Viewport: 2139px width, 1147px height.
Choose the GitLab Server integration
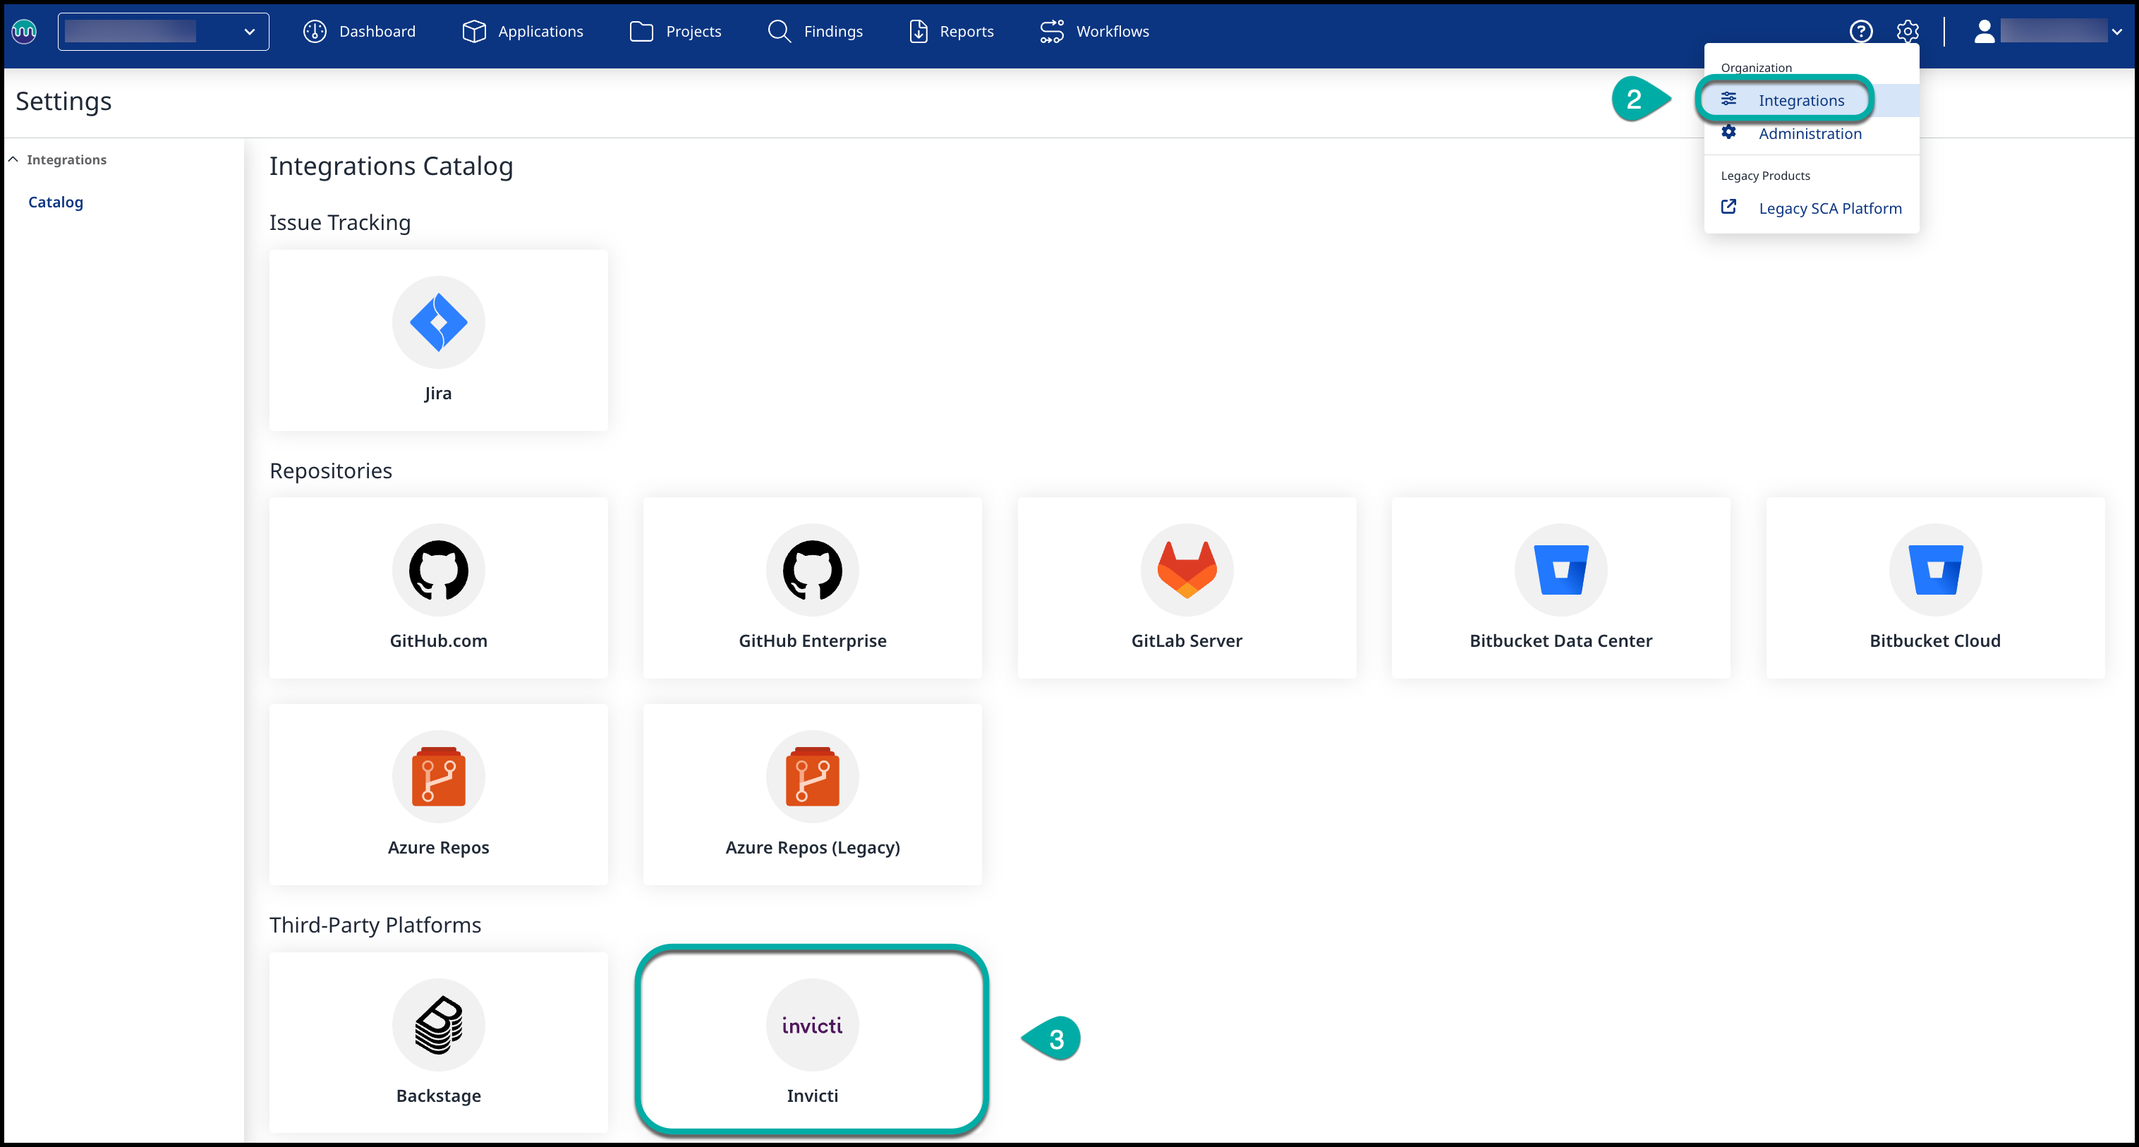pos(1186,587)
